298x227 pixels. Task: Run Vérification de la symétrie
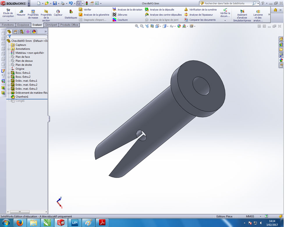[x=201, y=10]
